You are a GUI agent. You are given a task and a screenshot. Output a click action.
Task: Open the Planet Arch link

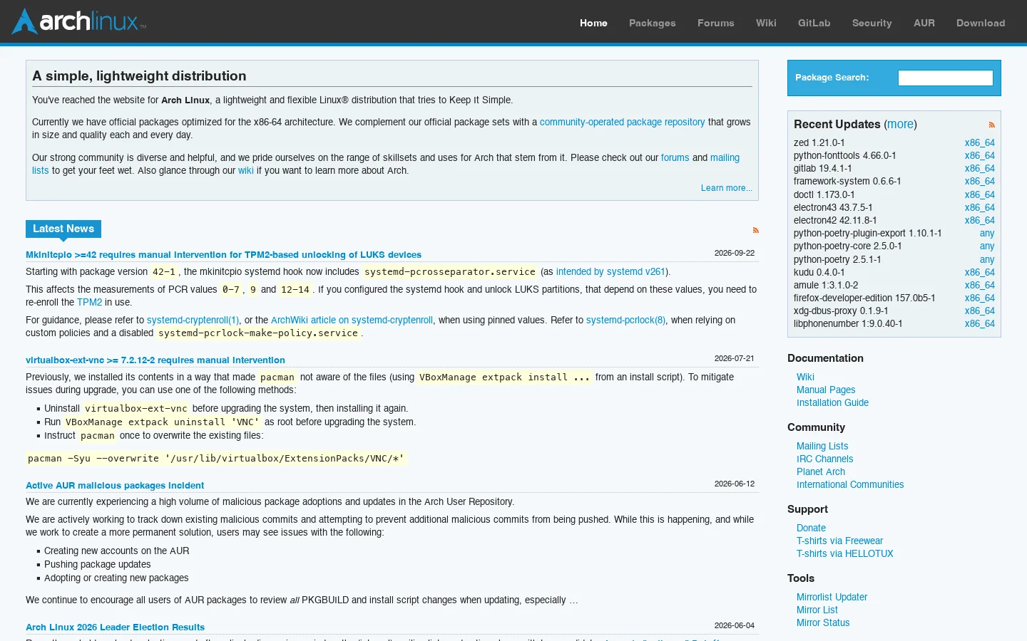point(821,471)
